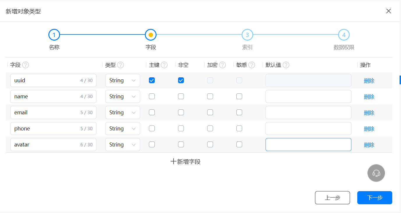This screenshot has height=213, width=401.
Task: Enable 加密 for name field
Action: pyautogui.click(x=210, y=96)
